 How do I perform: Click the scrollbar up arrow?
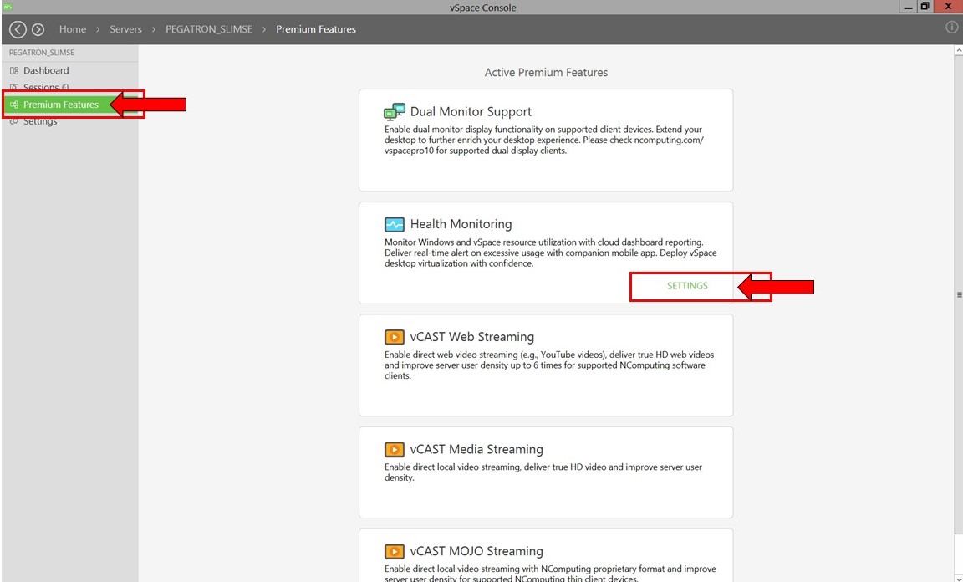pyautogui.click(x=958, y=50)
